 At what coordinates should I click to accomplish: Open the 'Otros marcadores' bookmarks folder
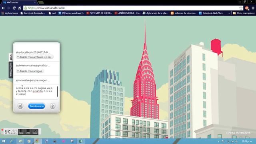[x=244, y=13]
